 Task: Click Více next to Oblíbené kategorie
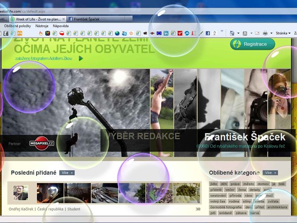pyautogui.click(x=270, y=173)
